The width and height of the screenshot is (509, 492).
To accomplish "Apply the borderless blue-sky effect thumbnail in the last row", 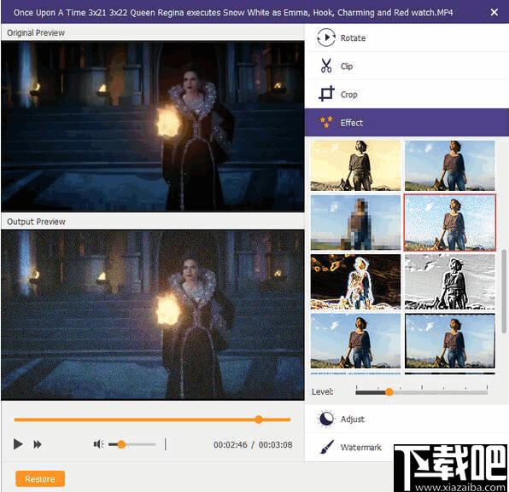I will click(x=355, y=341).
